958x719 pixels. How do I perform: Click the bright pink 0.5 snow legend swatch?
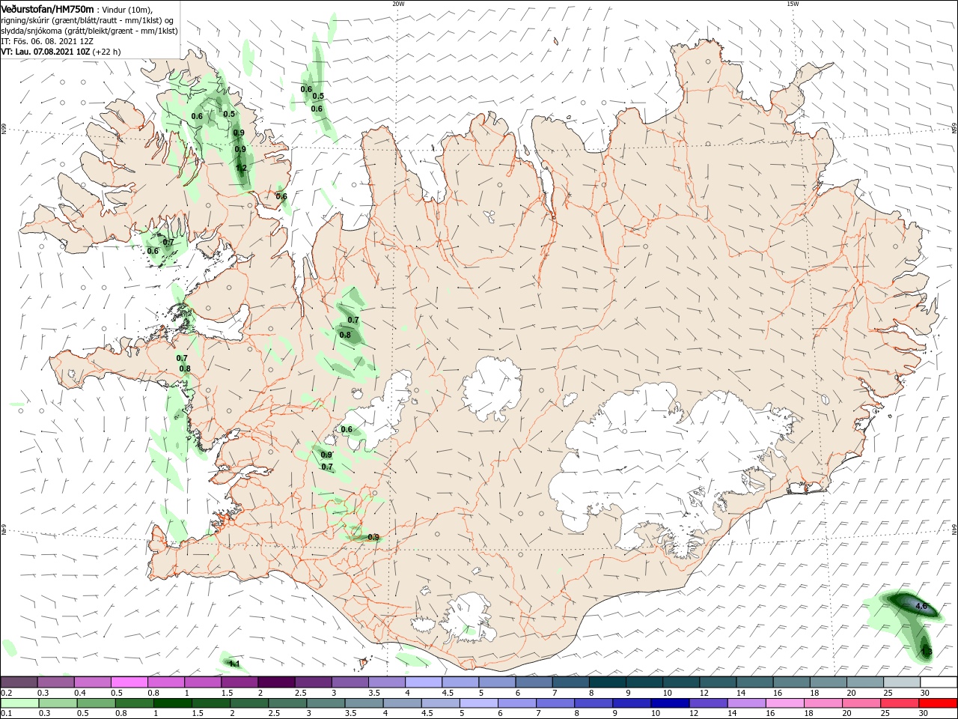pos(129,682)
